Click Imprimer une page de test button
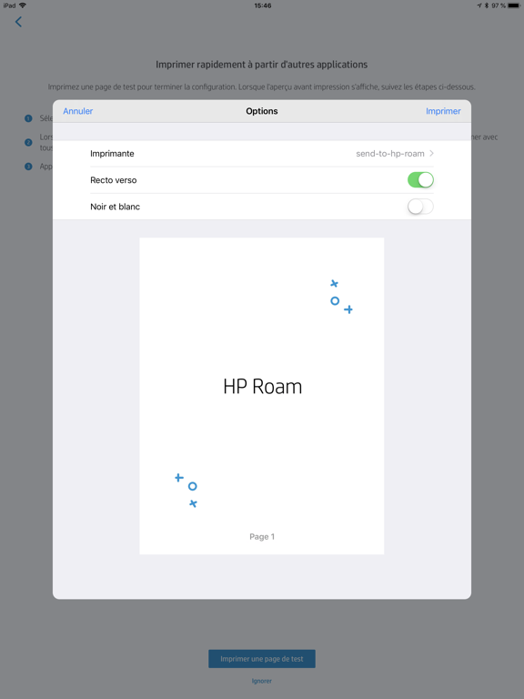 (262, 658)
